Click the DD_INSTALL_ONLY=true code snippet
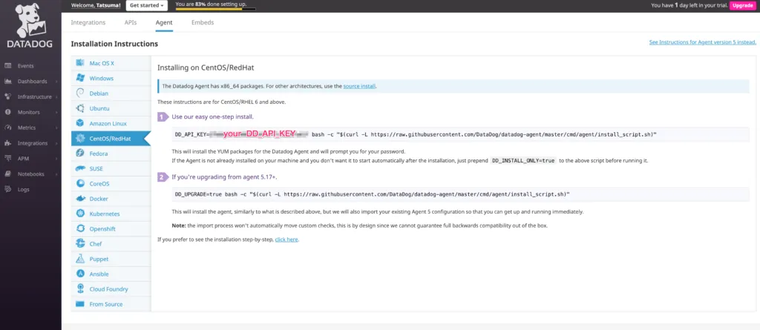Viewport: 760px width, 330px height. pos(523,160)
